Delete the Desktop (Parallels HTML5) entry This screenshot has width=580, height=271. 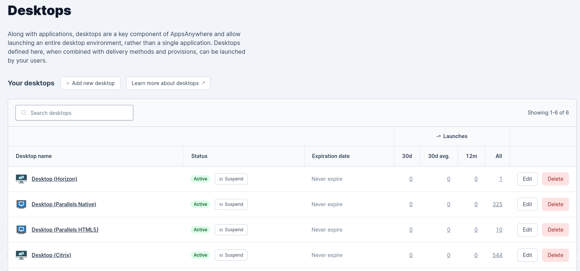[555, 230]
